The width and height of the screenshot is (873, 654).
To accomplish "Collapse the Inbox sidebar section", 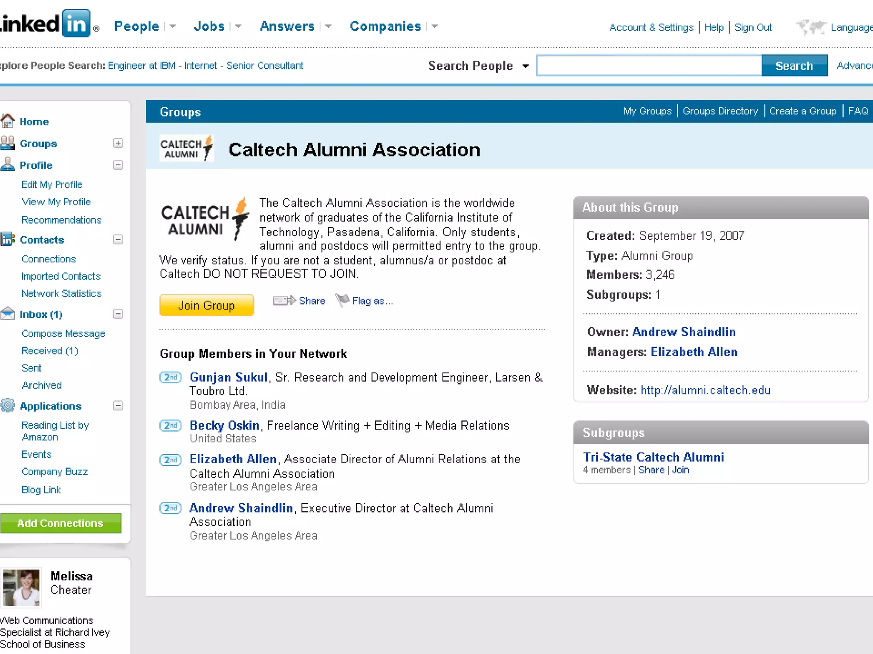I will [x=118, y=314].
